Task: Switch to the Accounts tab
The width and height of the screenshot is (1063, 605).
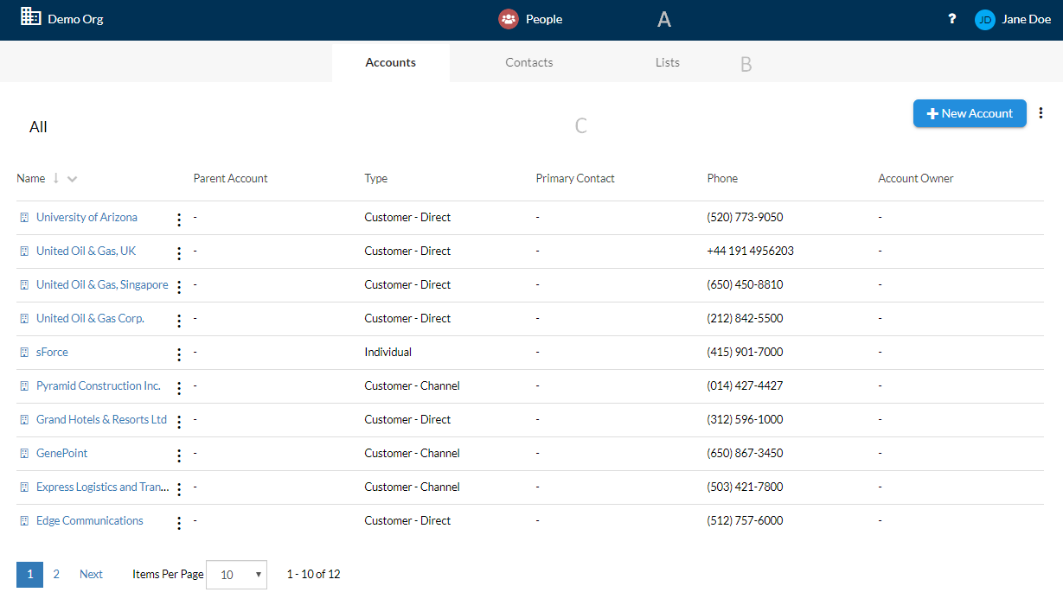Action: click(x=391, y=62)
